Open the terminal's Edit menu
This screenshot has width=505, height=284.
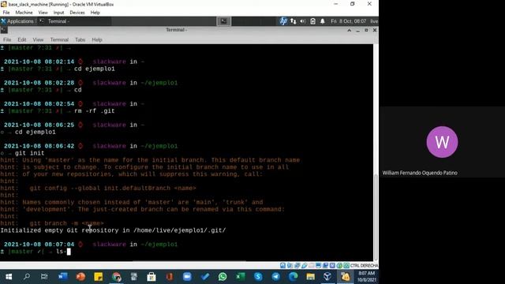point(22,40)
